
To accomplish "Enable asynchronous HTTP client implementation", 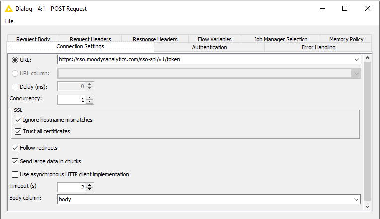I will pos(15,174).
